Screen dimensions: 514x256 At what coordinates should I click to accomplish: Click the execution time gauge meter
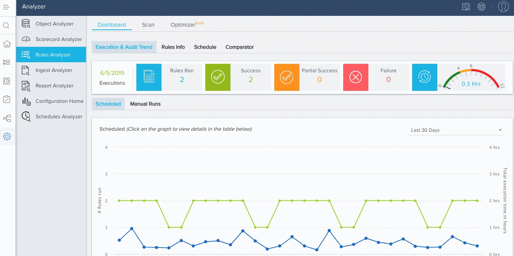pos(471,77)
